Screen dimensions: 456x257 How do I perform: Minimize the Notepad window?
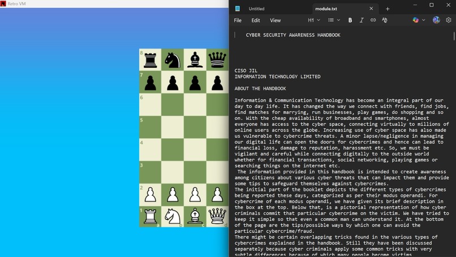[x=415, y=5]
